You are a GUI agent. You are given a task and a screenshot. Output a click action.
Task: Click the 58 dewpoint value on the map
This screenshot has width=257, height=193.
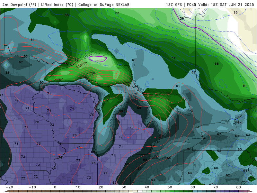click(x=66, y=15)
